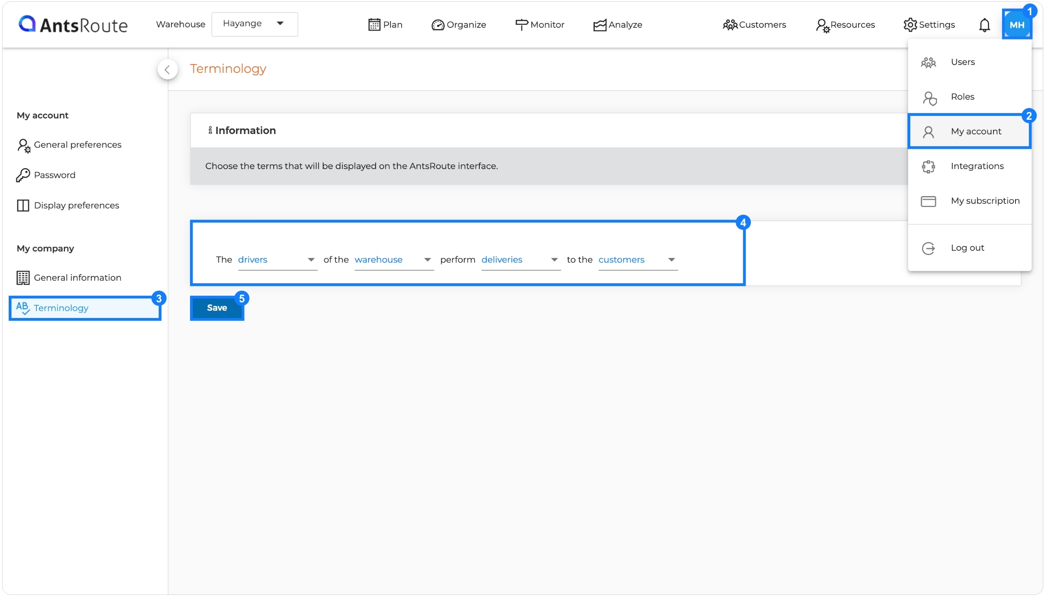
Task: Click the Display preferences columns icon
Action: [23, 205]
